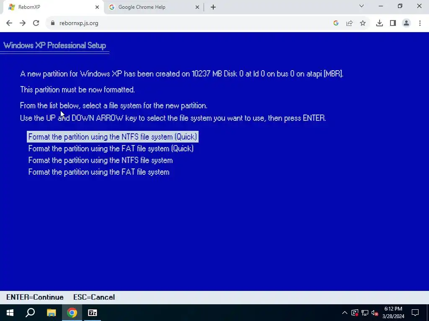Click ENTER=Continue in the status bar
The image size is (429, 321).
coord(35,297)
